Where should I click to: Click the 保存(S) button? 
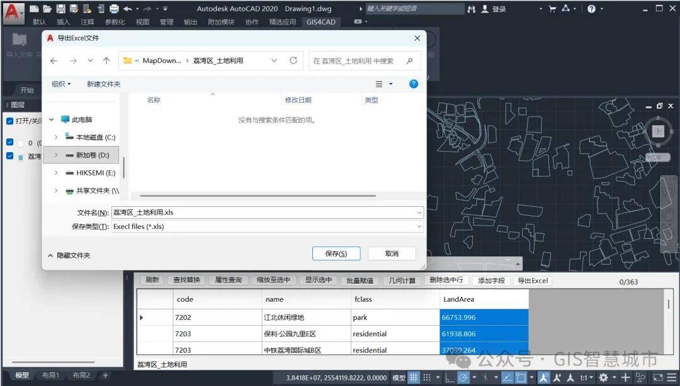(x=336, y=253)
